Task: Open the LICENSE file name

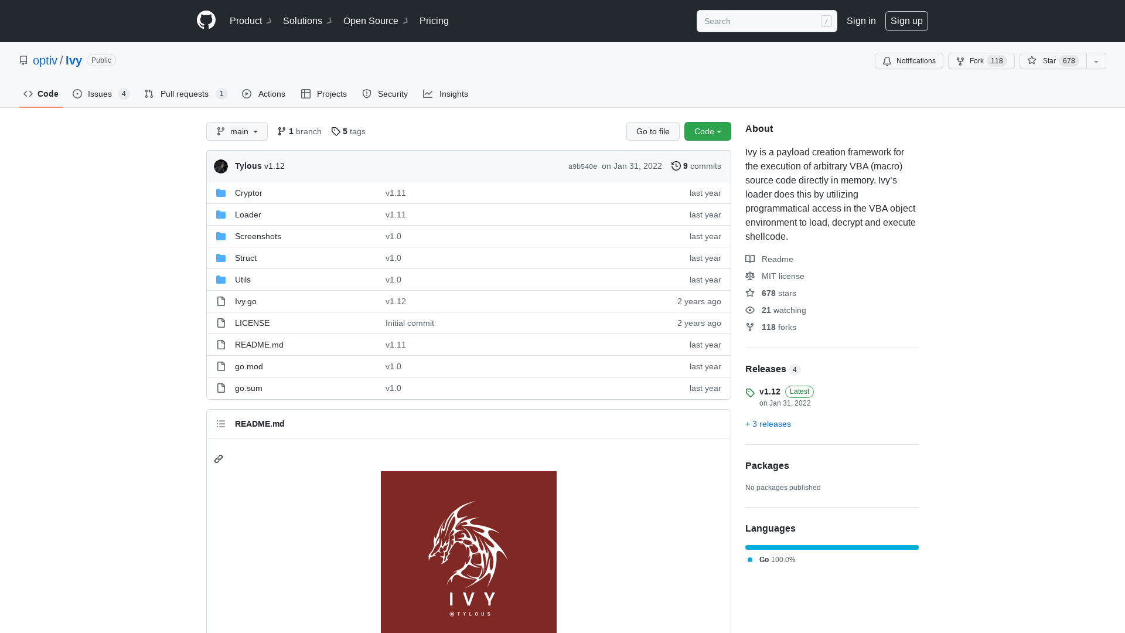Action: 252,323
